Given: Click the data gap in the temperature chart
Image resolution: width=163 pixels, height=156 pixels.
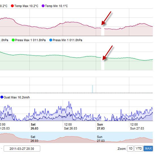Looking at the screenshot, I should tap(103, 32).
